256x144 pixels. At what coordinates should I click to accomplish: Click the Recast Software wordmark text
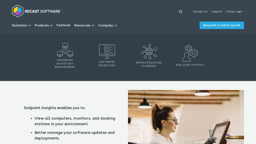coord(42,11)
